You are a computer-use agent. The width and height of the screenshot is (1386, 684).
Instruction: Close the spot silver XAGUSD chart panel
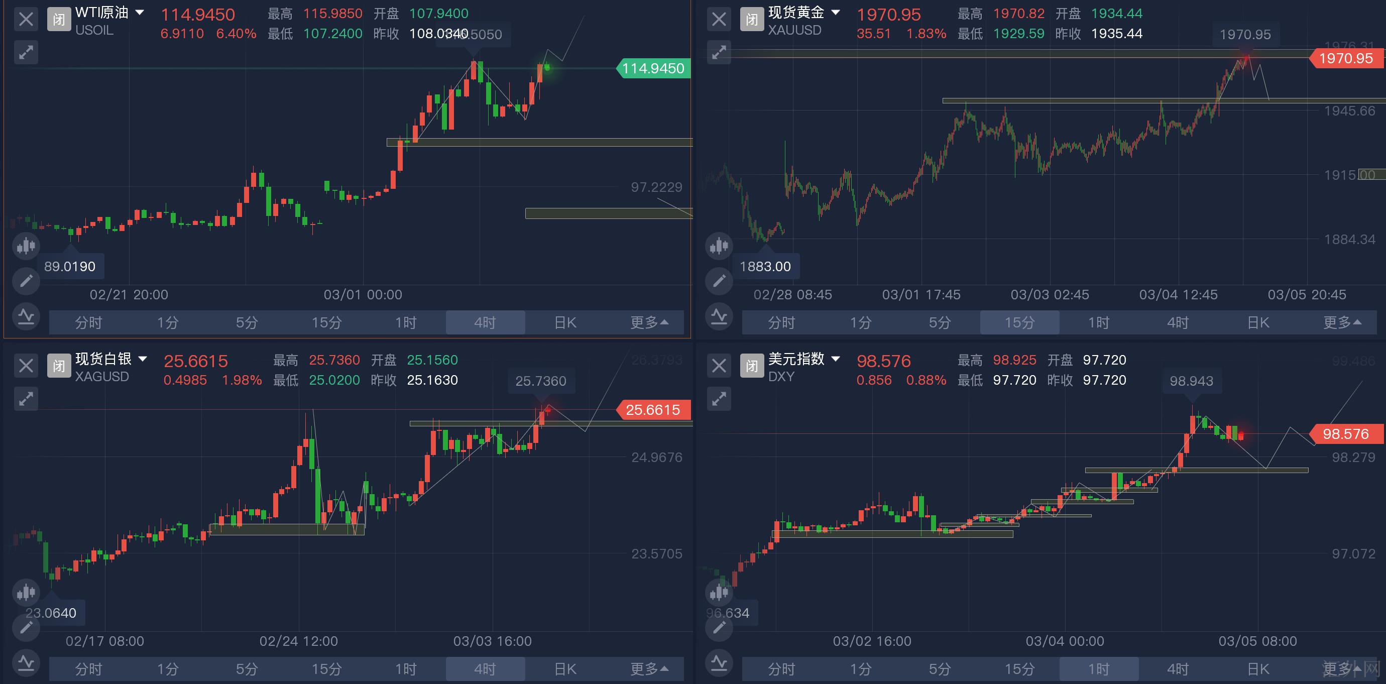pyautogui.click(x=26, y=366)
